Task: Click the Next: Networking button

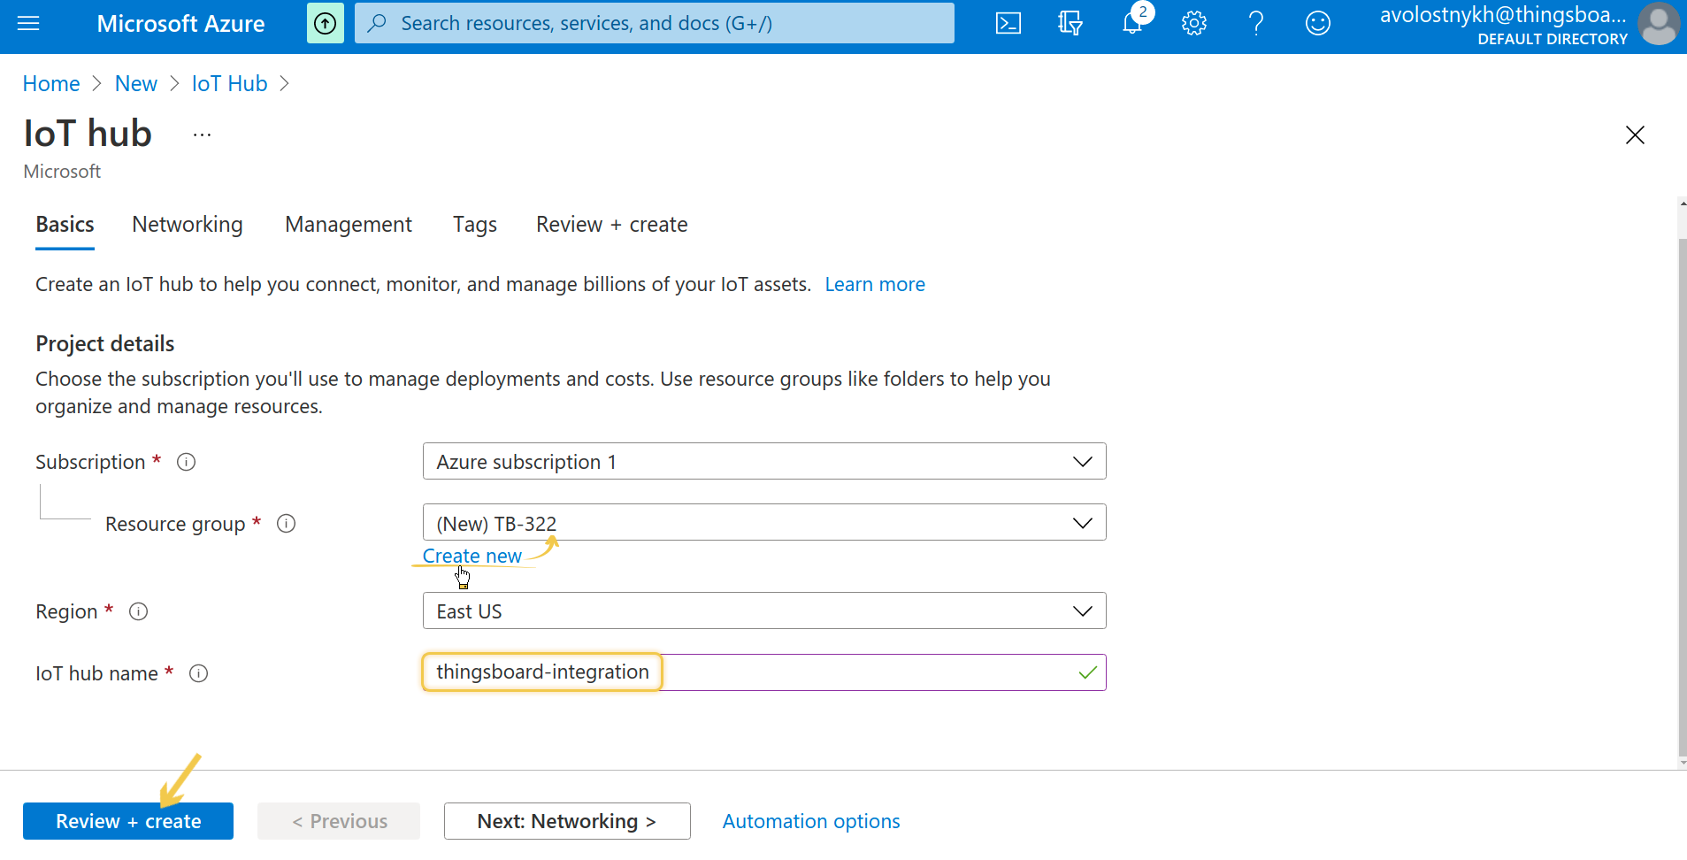Action: point(567,821)
